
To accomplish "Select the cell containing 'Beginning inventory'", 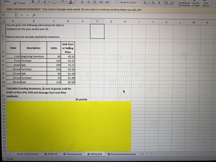I will [x=33, y=56].
